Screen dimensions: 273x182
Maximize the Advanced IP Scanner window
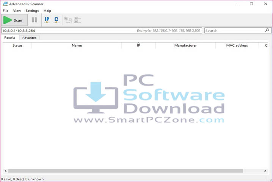(251, 4)
